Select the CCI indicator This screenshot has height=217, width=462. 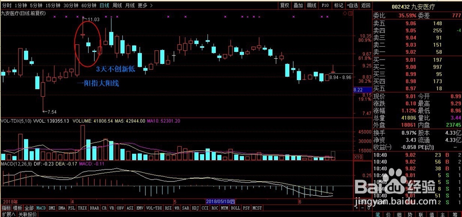pos(205,208)
